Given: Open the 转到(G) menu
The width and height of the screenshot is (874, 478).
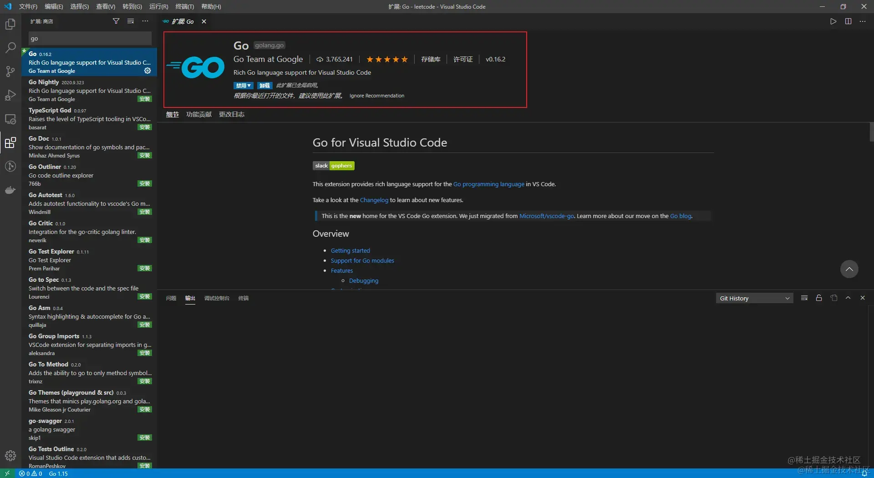Looking at the screenshot, I should pyautogui.click(x=132, y=6).
